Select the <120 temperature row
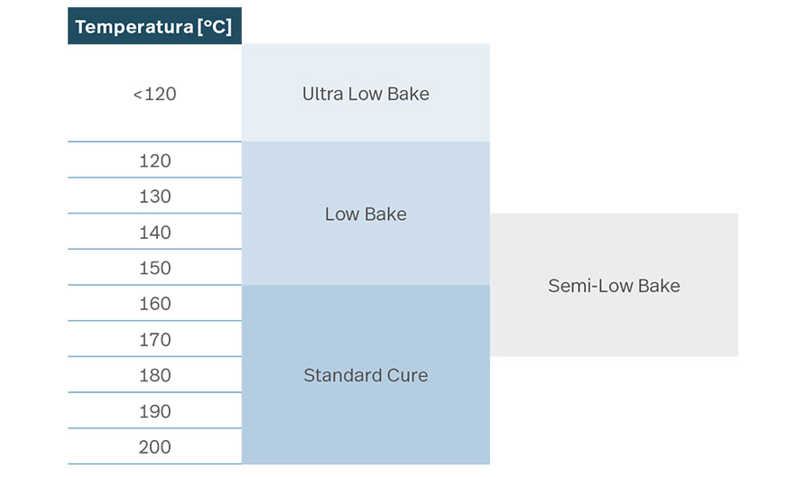Image resolution: width=787 pixels, height=477 pixels. coord(154,94)
